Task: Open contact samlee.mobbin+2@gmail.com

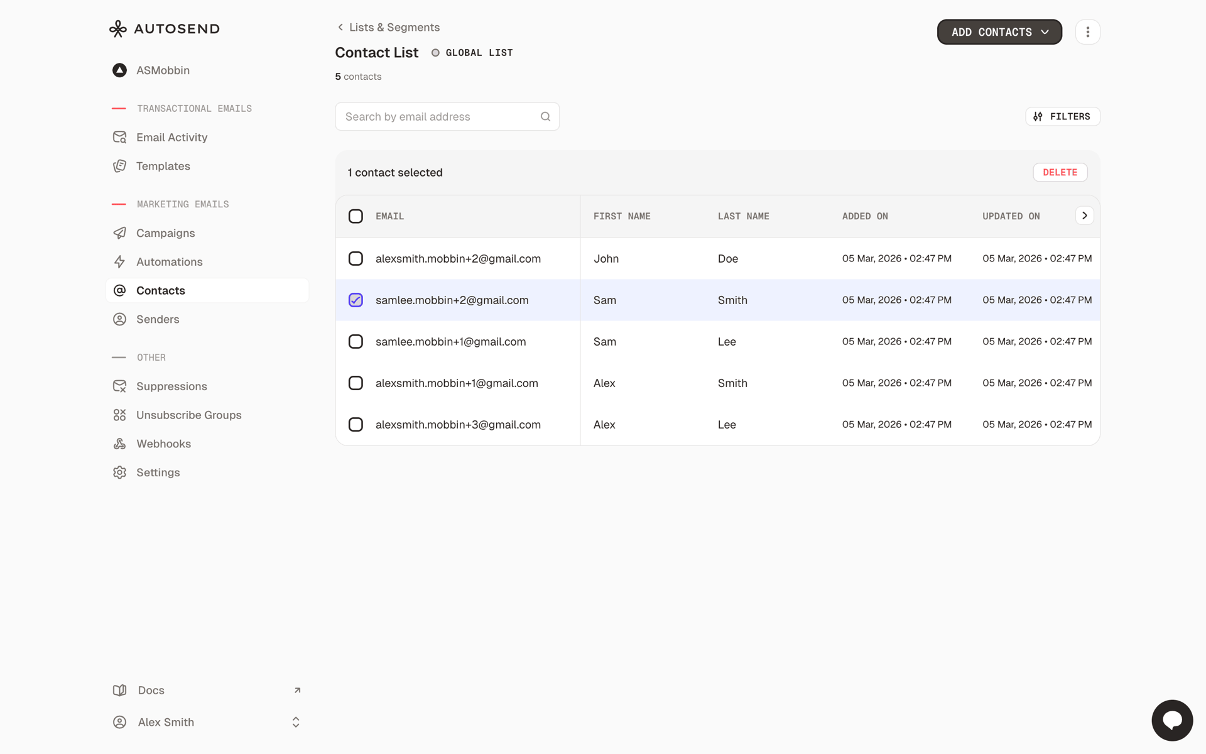Action: click(x=452, y=300)
